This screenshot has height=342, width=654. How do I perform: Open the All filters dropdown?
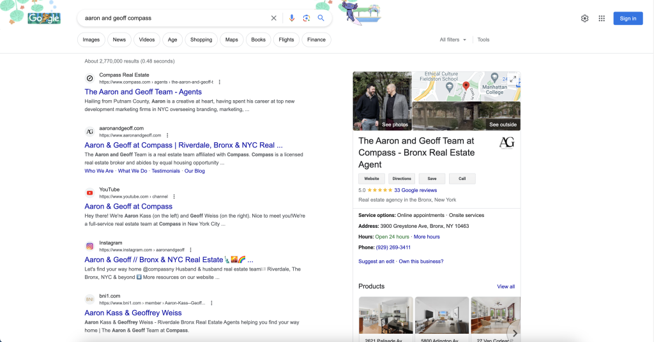(x=453, y=40)
